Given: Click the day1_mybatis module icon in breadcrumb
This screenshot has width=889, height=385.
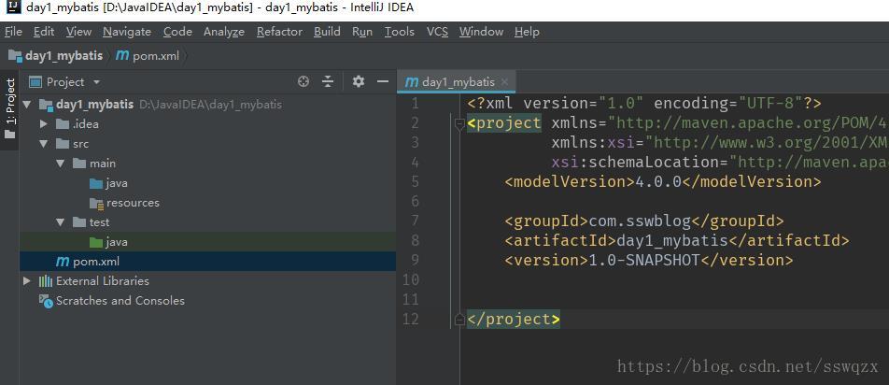Looking at the screenshot, I should point(15,55).
